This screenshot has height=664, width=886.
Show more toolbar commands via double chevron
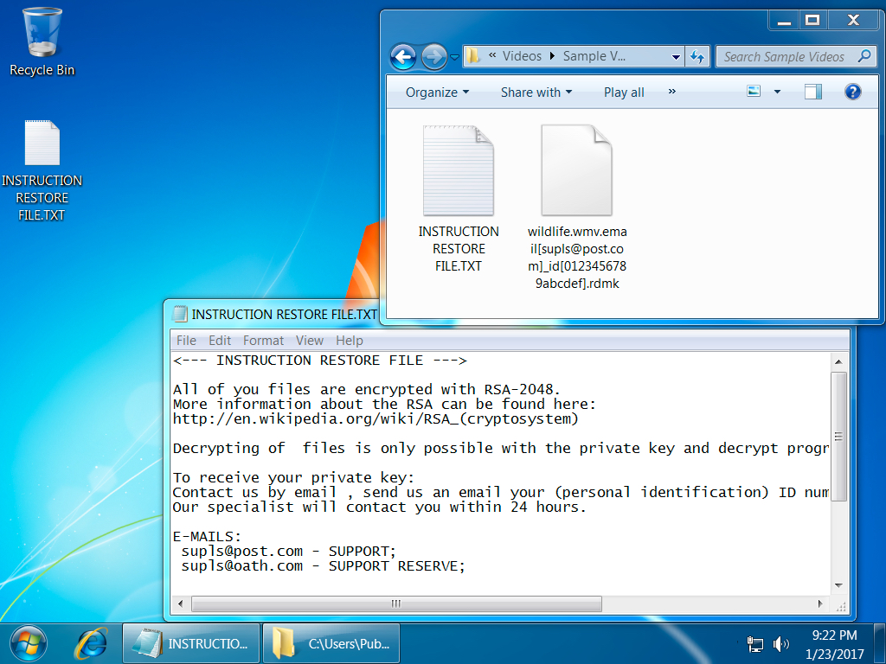point(671,92)
